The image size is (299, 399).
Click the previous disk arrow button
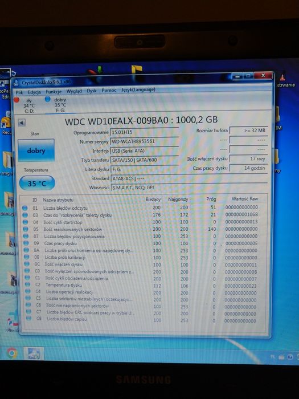[22, 123]
